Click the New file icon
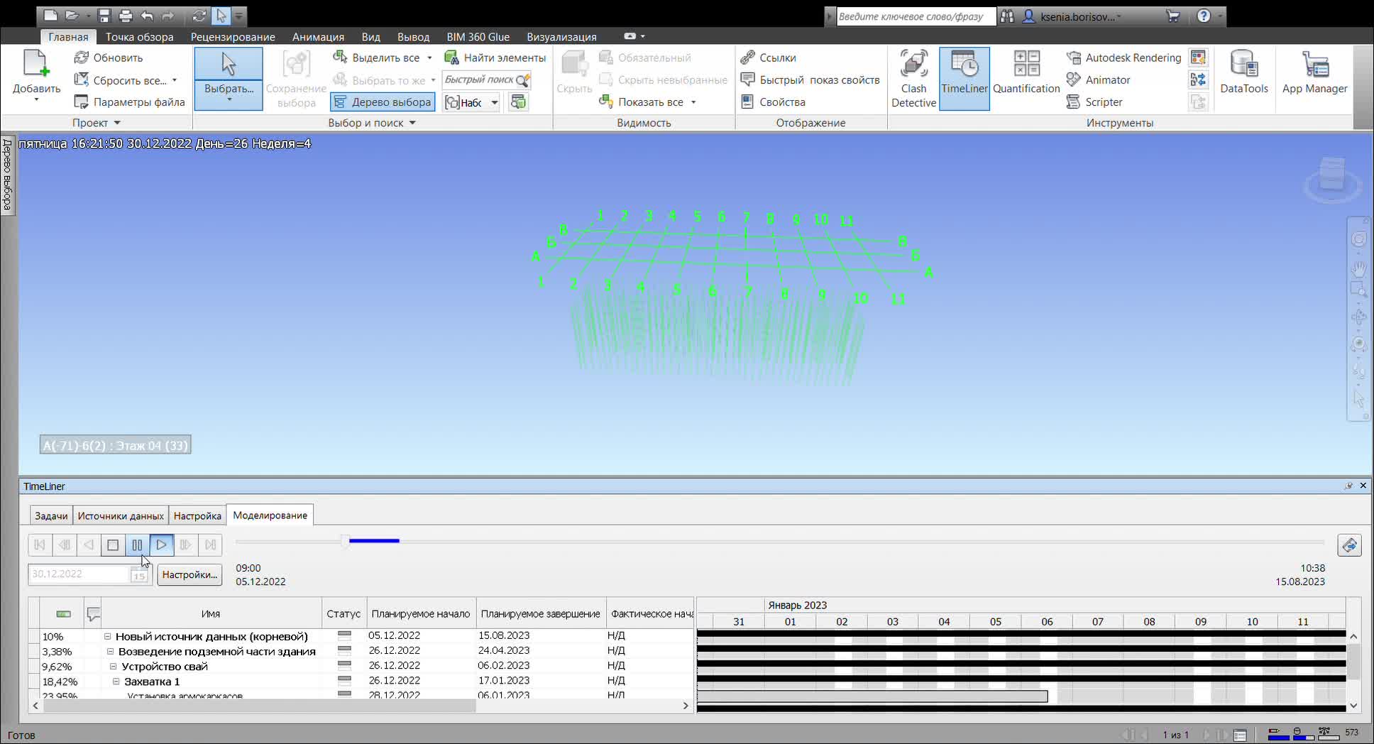 [x=50, y=15]
